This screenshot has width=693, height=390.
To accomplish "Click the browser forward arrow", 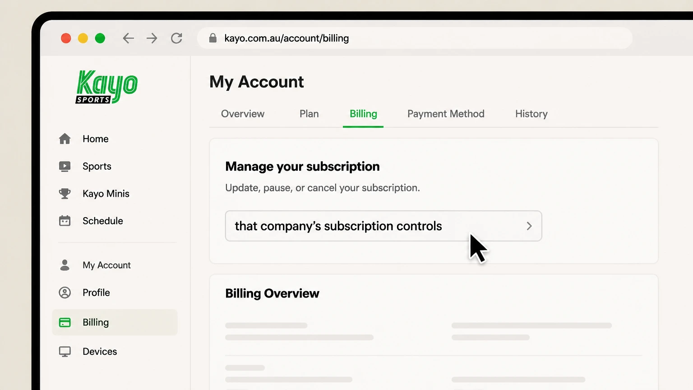I will [152, 38].
